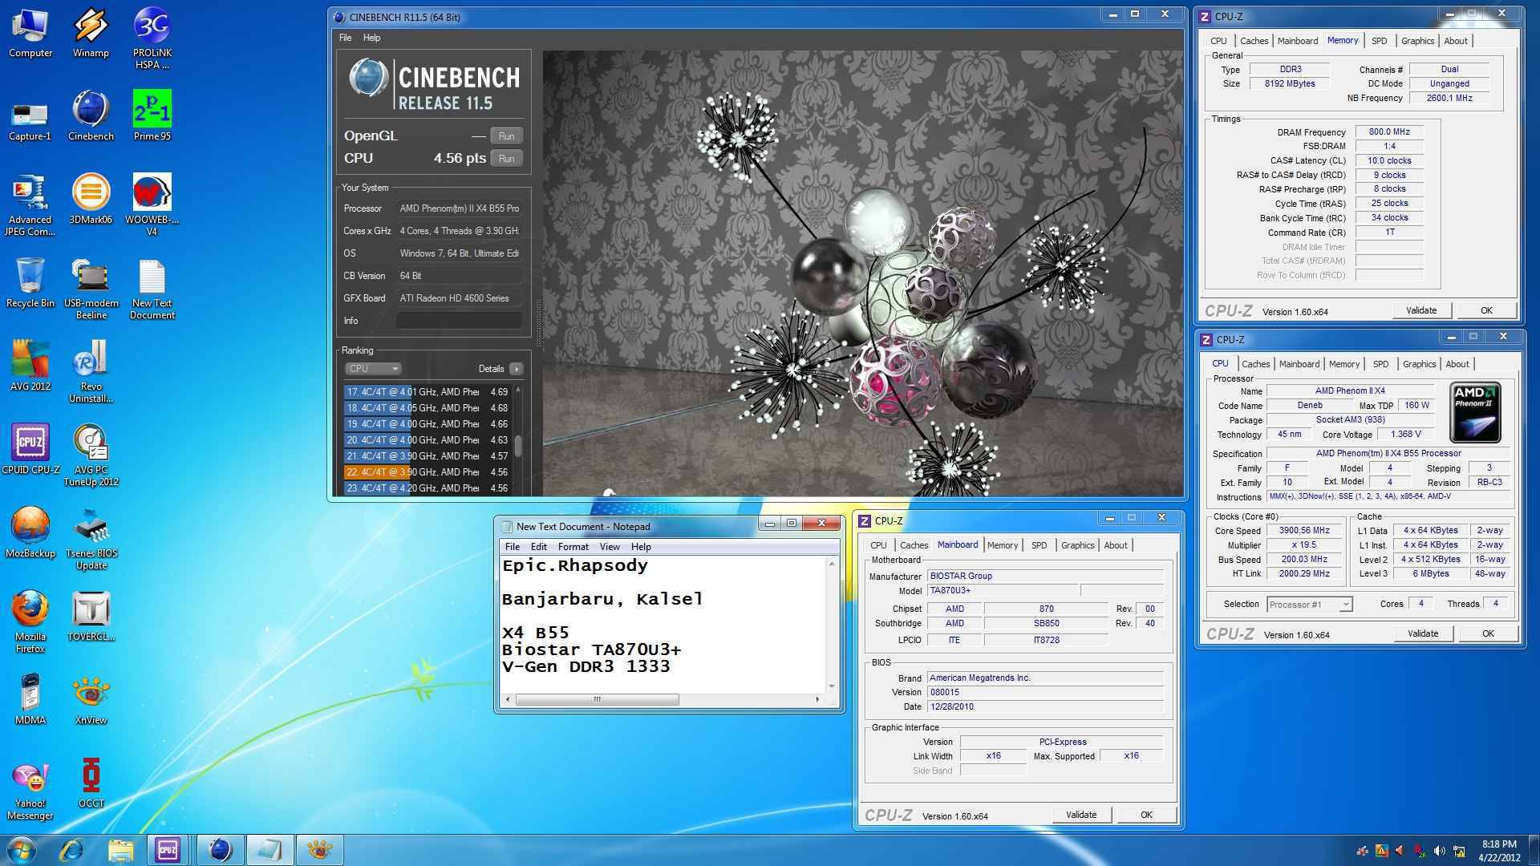The height and width of the screenshot is (866, 1540).
Task: Open the Recycle Bin
Action: click(30, 282)
